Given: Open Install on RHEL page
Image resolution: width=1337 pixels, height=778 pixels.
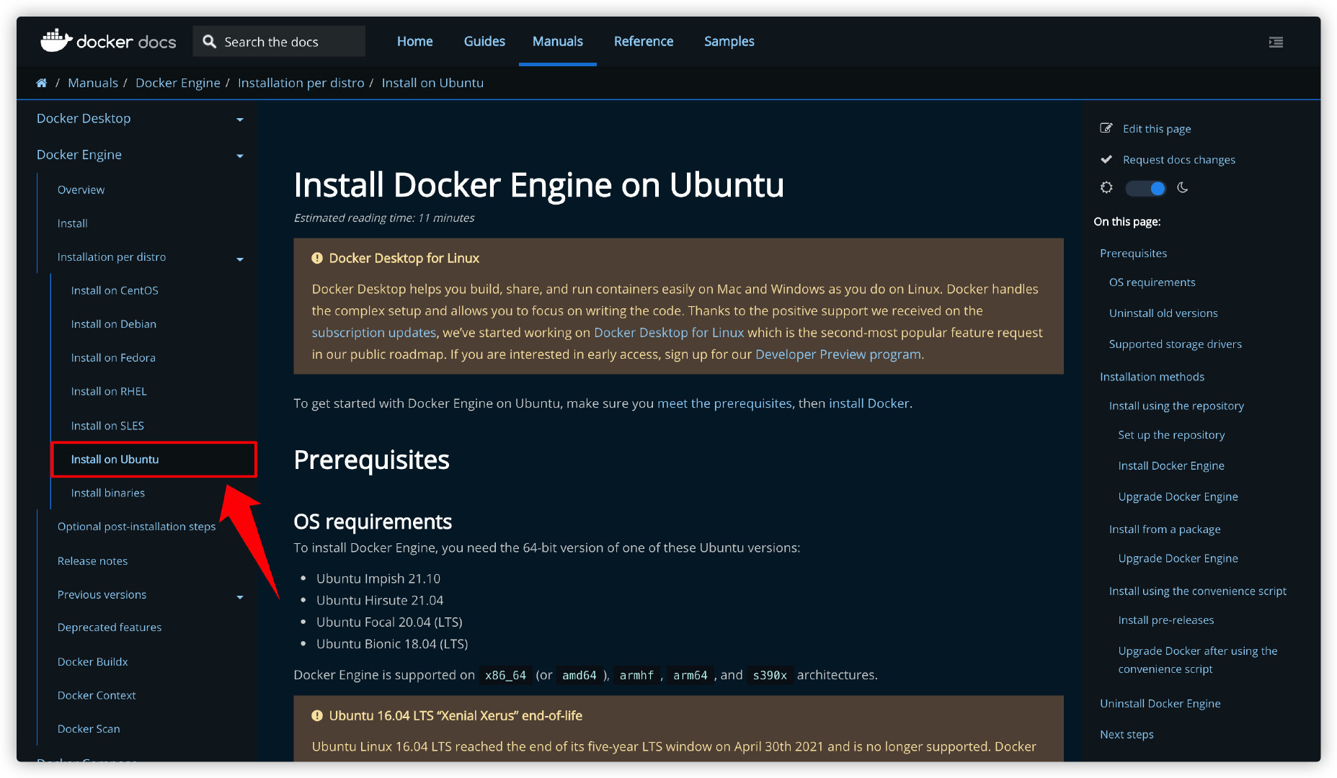Looking at the screenshot, I should tap(109, 391).
